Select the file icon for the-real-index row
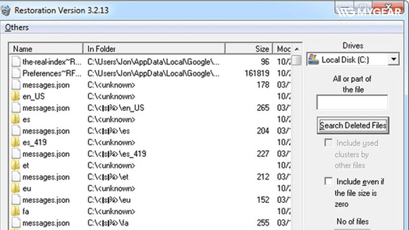The image size is (409, 230). (16, 61)
